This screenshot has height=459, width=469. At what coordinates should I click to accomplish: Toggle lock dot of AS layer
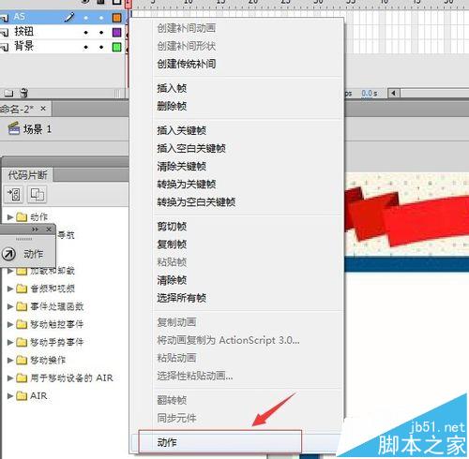pos(101,18)
